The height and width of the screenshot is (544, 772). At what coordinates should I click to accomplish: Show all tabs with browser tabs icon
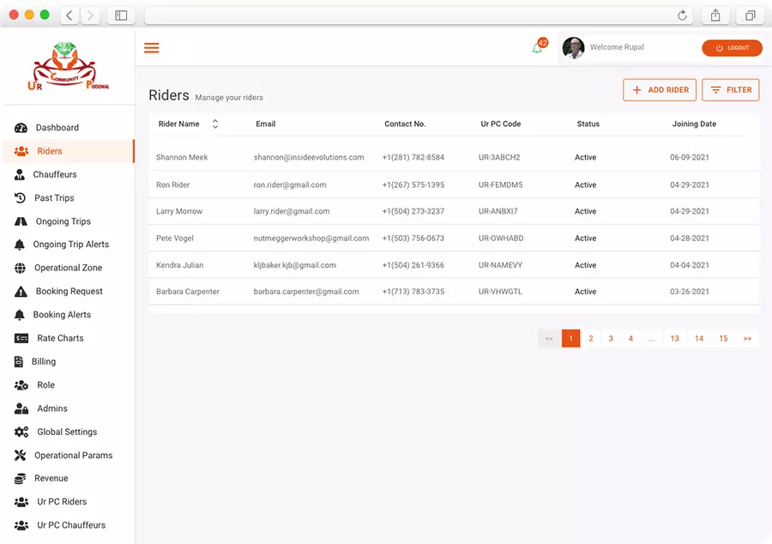[x=750, y=15]
